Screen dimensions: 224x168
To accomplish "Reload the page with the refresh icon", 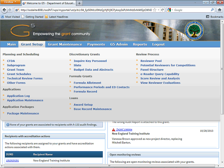I will pyautogui.click(x=162, y=10).
